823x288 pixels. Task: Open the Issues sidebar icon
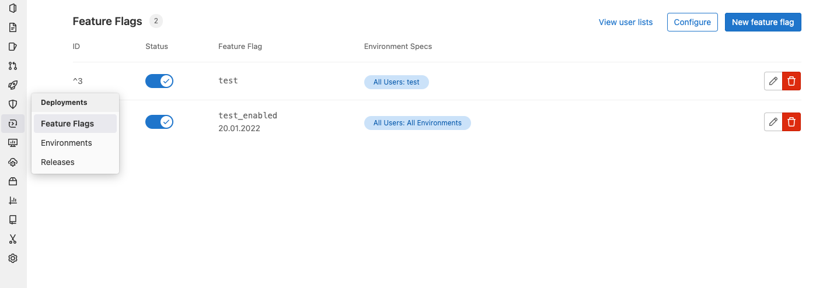(13, 47)
